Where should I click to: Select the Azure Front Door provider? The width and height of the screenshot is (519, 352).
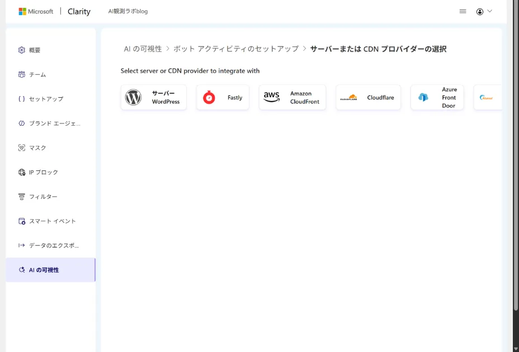pyautogui.click(x=437, y=97)
